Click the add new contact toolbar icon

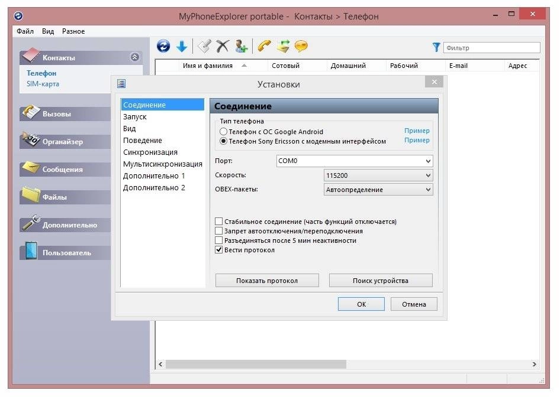click(x=242, y=46)
